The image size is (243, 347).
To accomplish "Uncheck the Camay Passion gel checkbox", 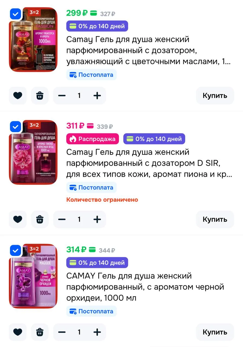I will click(x=15, y=14).
